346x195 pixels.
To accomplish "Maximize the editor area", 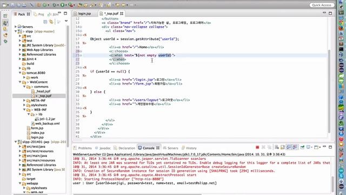I will [x=330, y=13].
